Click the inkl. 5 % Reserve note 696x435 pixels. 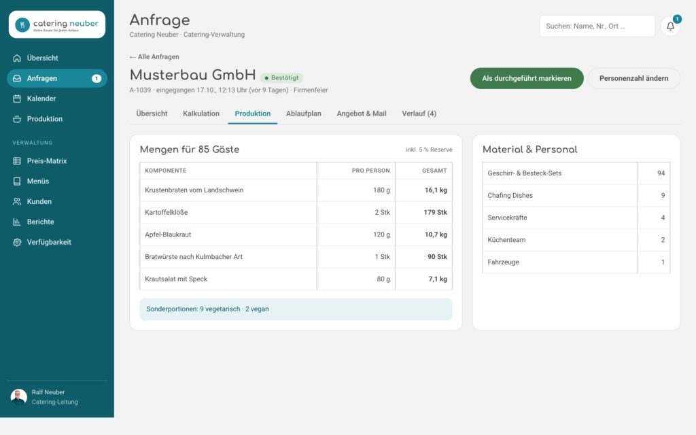click(429, 150)
